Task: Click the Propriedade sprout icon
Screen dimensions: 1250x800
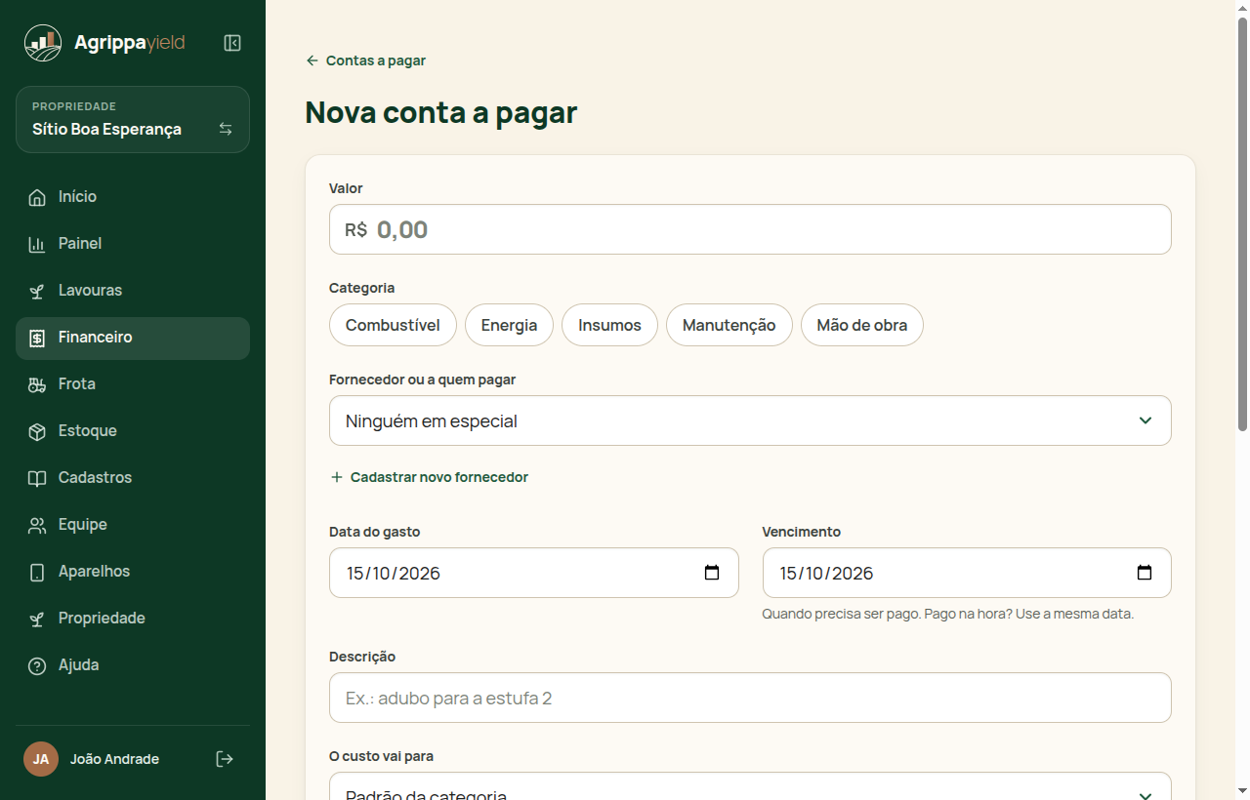Action: coord(37,619)
